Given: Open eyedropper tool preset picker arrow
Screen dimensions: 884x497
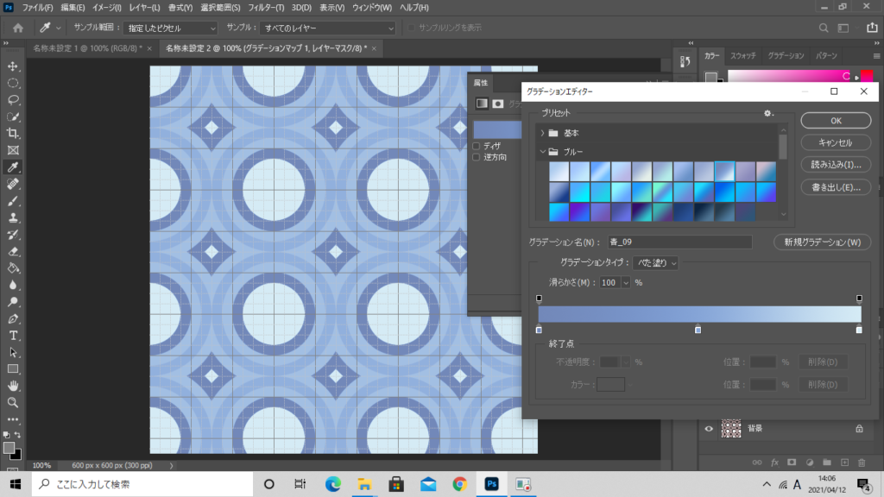Looking at the screenshot, I should click(58, 28).
